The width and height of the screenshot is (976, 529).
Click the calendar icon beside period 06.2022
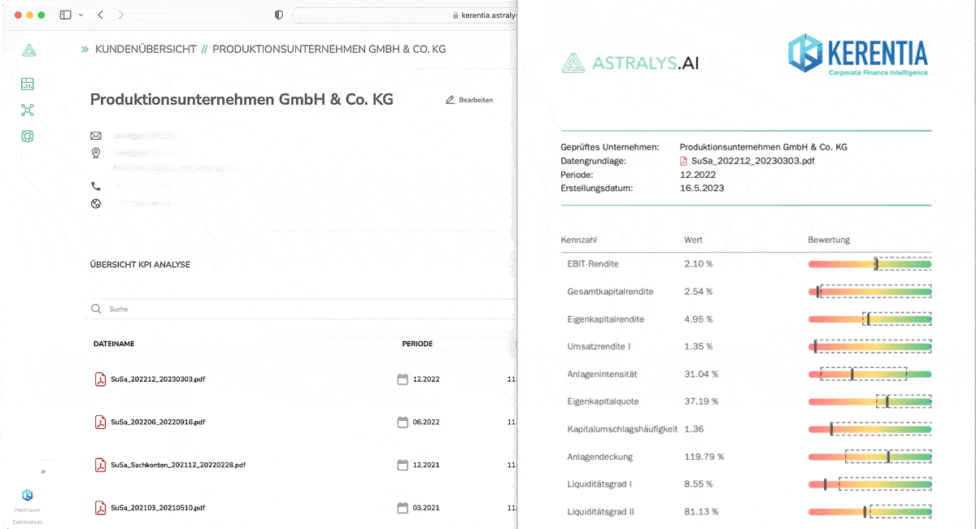(x=403, y=422)
